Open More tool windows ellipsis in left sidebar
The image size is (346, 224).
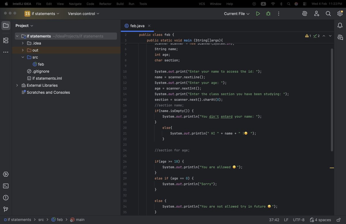point(6,52)
